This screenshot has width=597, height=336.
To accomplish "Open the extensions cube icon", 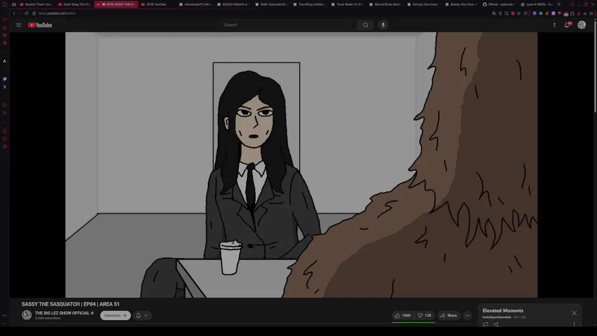I will click(572, 14).
